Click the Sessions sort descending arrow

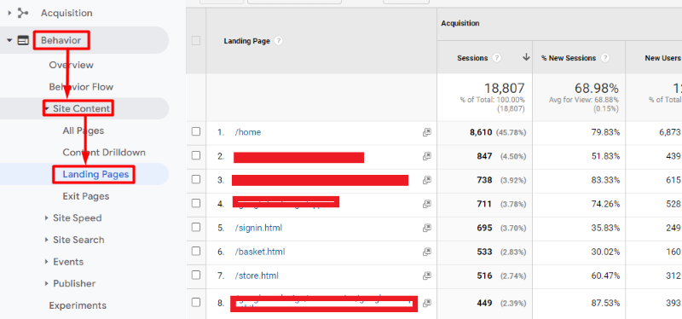(x=526, y=57)
